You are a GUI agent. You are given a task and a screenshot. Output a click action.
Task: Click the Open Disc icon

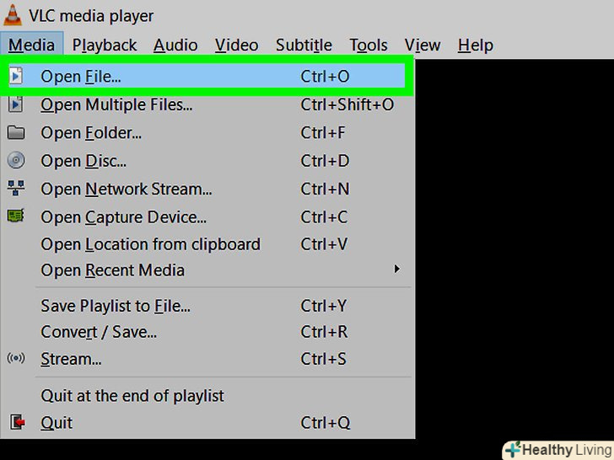(x=16, y=161)
